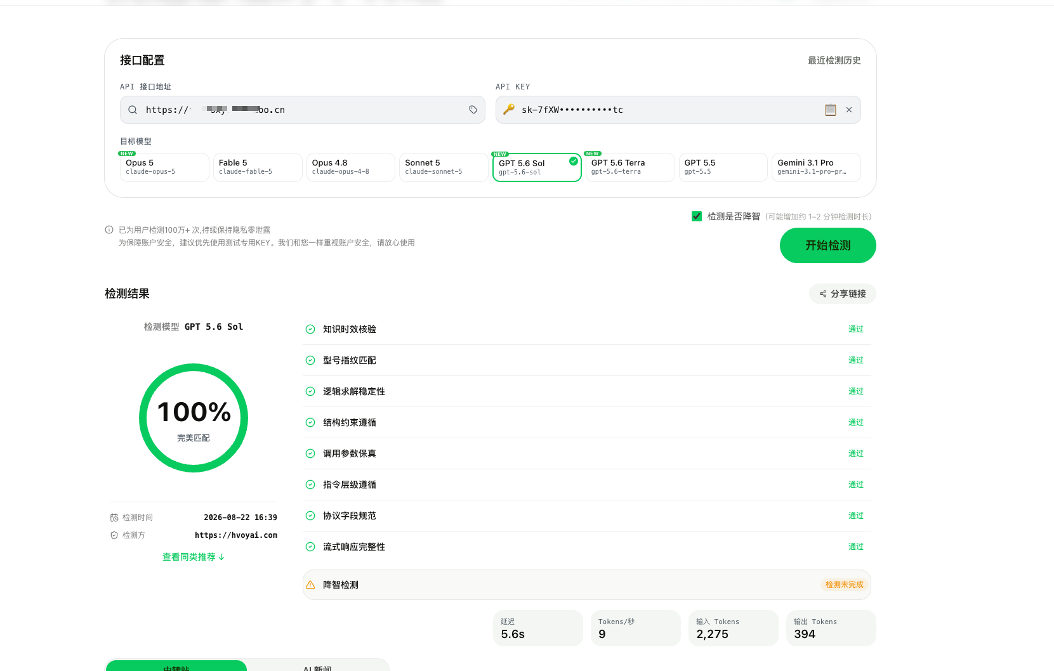
Task: Click the shield icon beside 检测方
Action: pyautogui.click(x=114, y=535)
